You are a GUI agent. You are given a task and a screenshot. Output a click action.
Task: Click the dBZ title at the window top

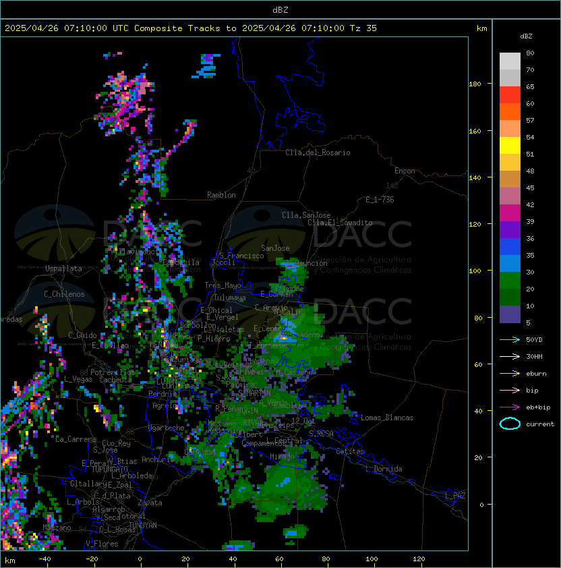pyautogui.click(x=280, y=9)
